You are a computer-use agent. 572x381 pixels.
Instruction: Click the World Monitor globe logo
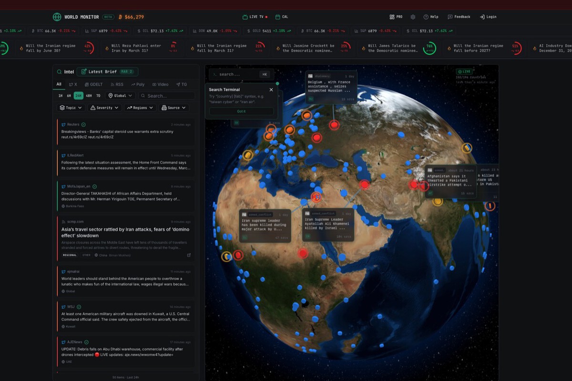(57, 17)
